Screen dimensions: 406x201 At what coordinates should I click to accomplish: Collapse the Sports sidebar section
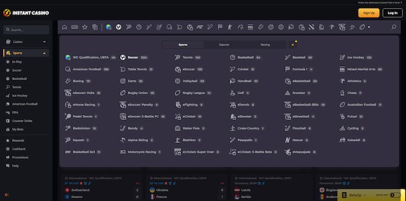tap(26, 53)
